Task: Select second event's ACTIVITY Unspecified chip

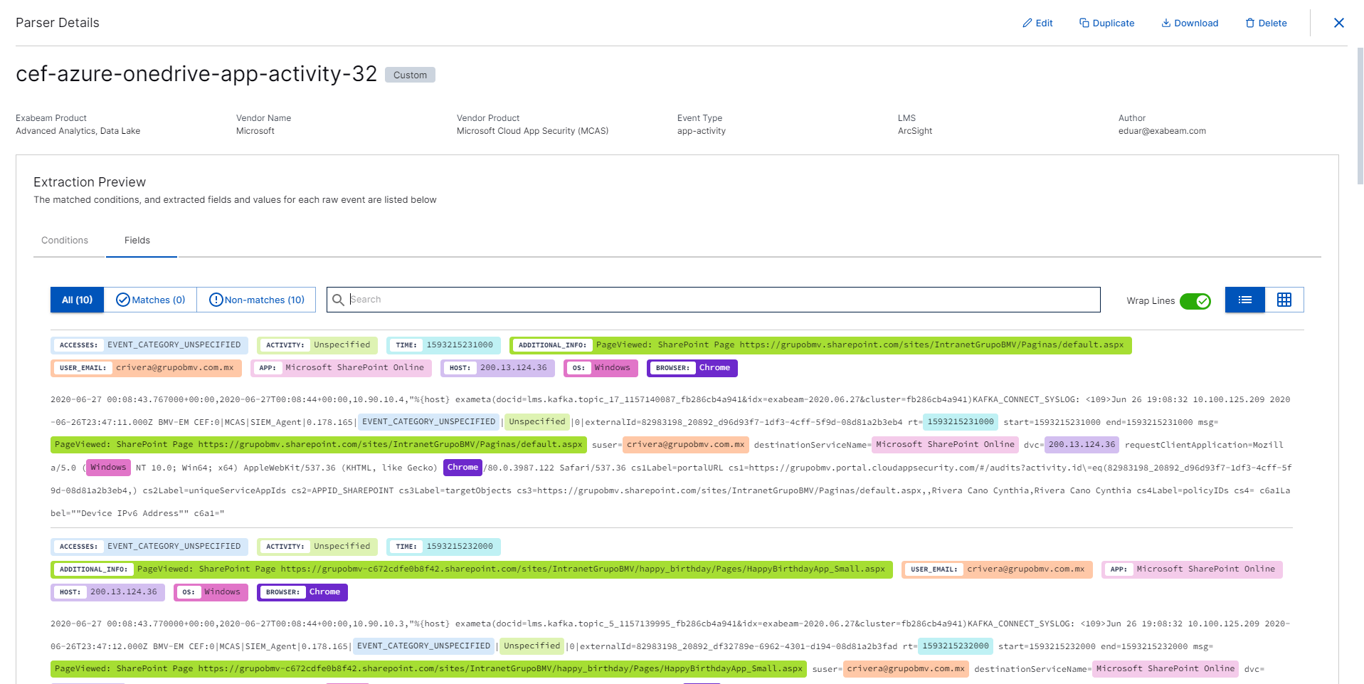Action: pos(317,547)
